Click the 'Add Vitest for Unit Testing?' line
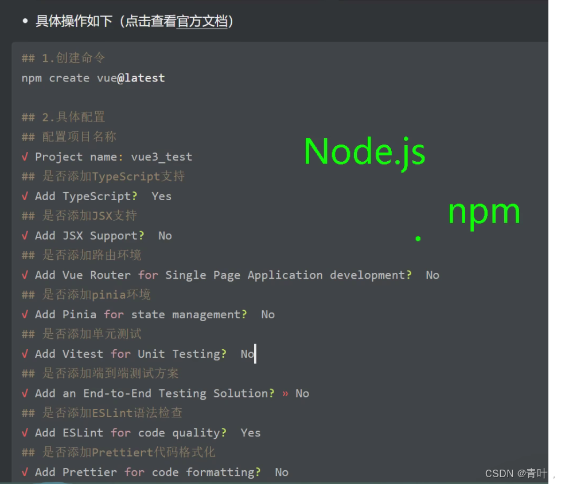This screenshot has width=561, height=484. point(138,354)
